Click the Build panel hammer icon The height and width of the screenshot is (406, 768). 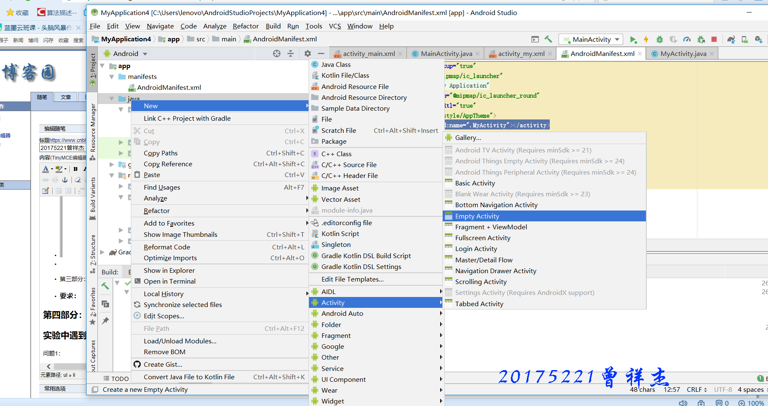pyautogui.click(x=105, y=286)
